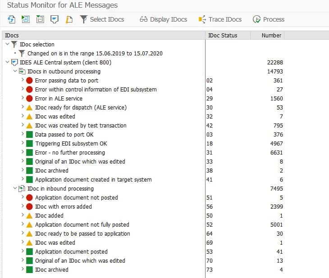329x278 pixels.
Task: Click yellow triangle of IDoc ready for dispatch
Action: point(29,108)
